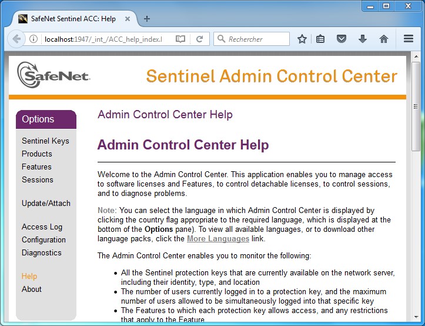This screenshot has width=425, height=326.
Task: Open the Access Log option
Action: click(x=42, y=227)
